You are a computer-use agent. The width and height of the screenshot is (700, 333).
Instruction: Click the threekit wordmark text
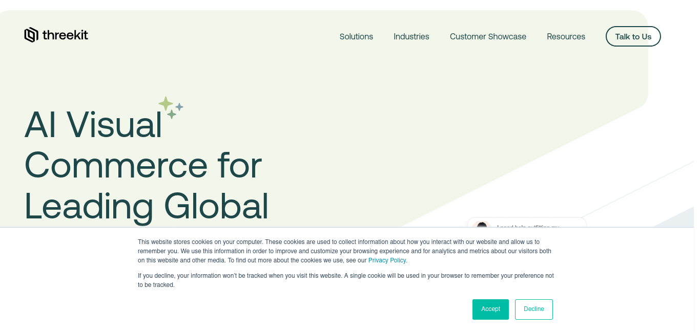(x=65, y=35)
